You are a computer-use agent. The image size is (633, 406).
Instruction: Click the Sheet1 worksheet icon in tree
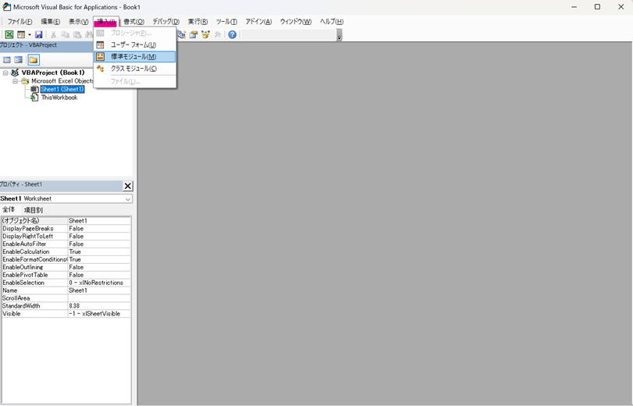[x=34, y=89]
